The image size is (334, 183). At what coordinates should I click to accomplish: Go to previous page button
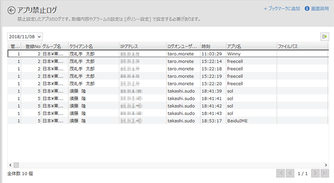click(290, 173)
